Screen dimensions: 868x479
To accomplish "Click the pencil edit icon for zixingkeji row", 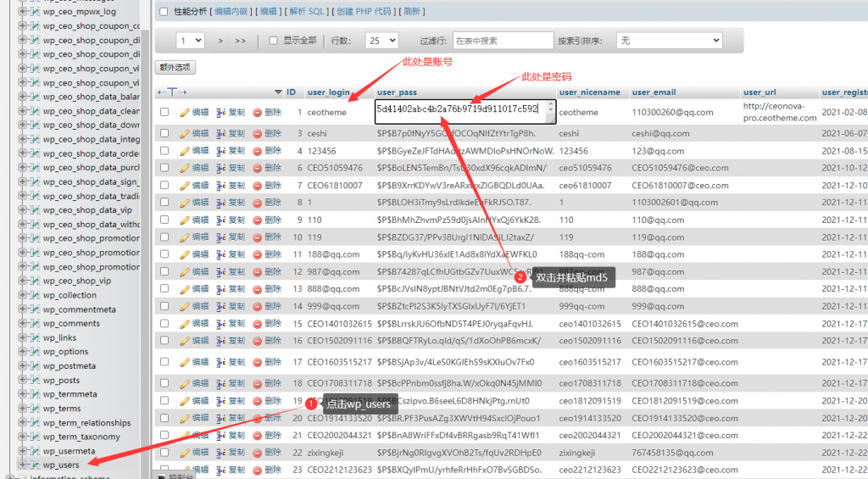I will 185,453.
